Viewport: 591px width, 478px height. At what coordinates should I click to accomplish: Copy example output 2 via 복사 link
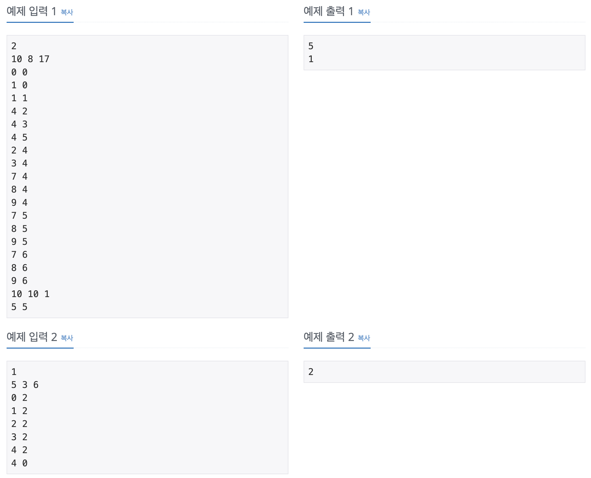(x=364, y=338)
